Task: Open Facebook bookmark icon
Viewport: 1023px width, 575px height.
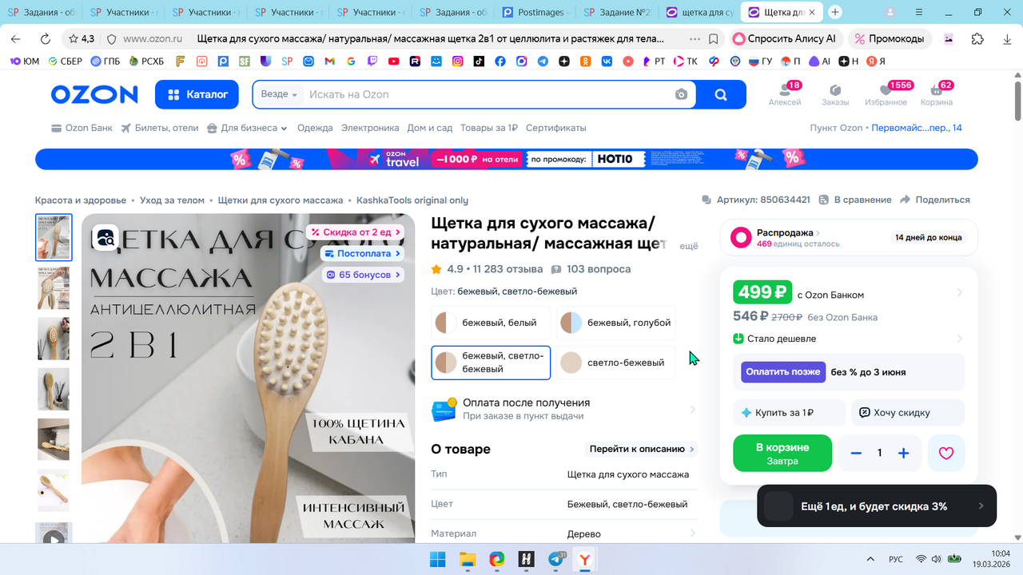Action: [x=500, y=61]
